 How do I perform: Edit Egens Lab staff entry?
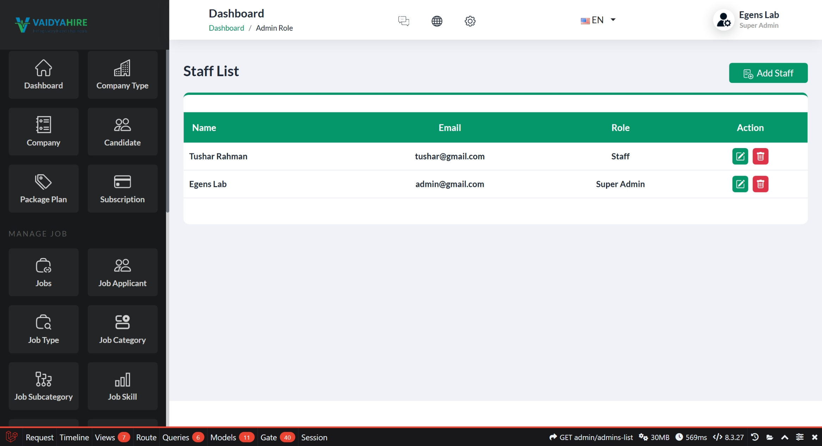click(x=740, y=184)
